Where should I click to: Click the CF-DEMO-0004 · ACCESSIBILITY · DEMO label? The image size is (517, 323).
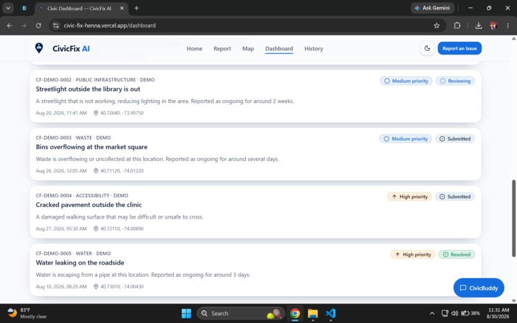82,195
